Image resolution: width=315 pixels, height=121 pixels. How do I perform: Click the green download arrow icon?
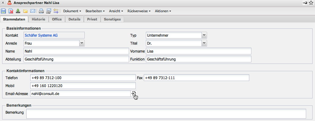tap(18, 11)
